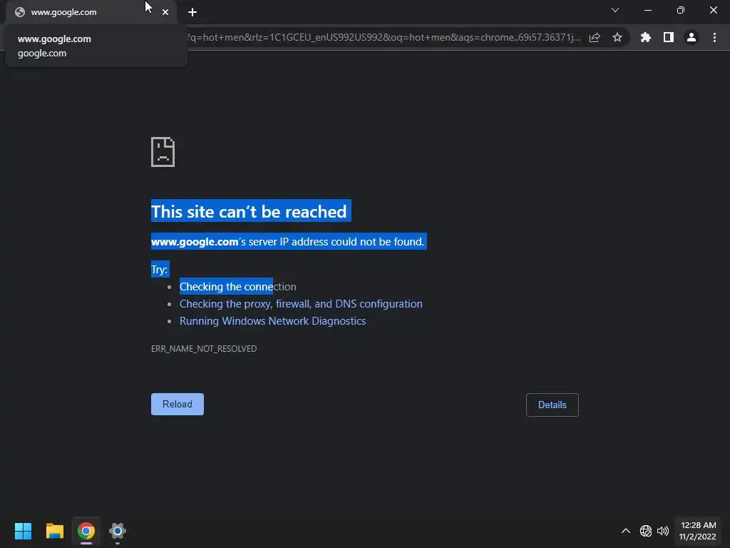Click Checking the proxy, firewall, and DNS link
Image resolution: width=730 pixels, height=548 pixels.
tap(301, 304)
